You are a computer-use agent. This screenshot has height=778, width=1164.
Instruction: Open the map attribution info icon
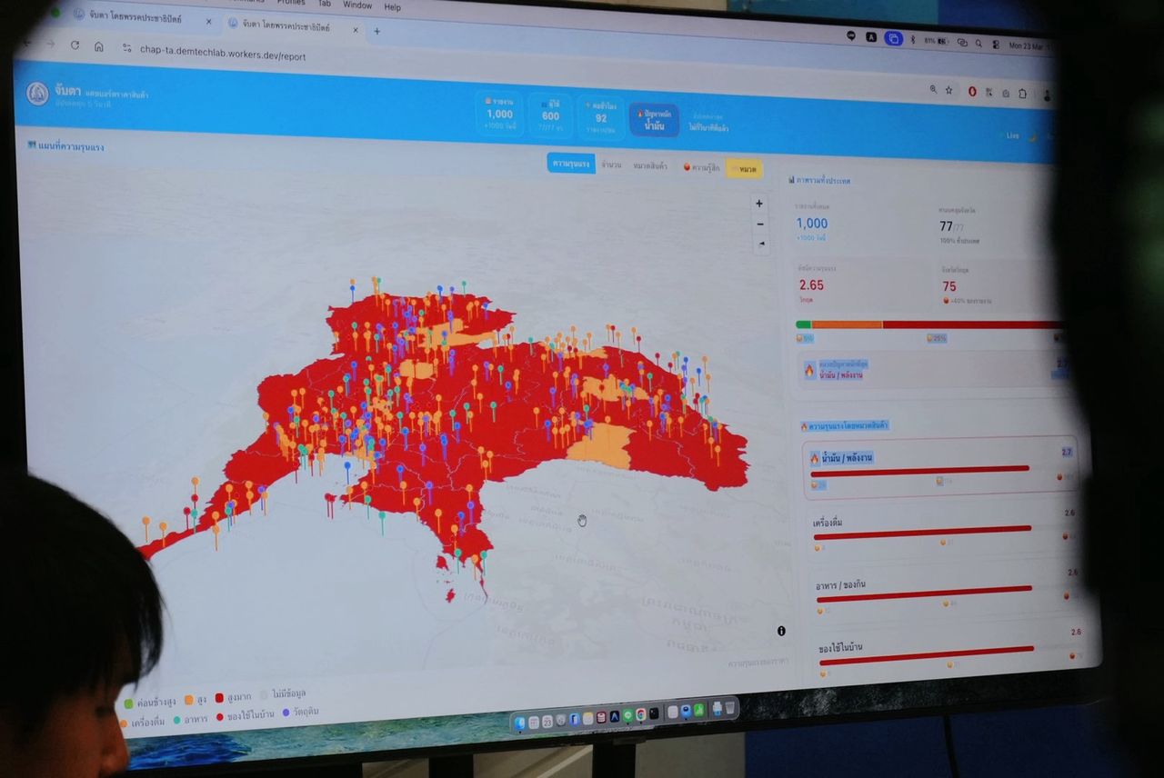tap(781, 631)
